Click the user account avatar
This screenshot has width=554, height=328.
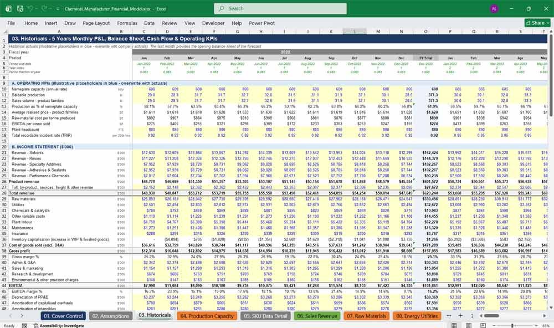[x=494, y=8]
